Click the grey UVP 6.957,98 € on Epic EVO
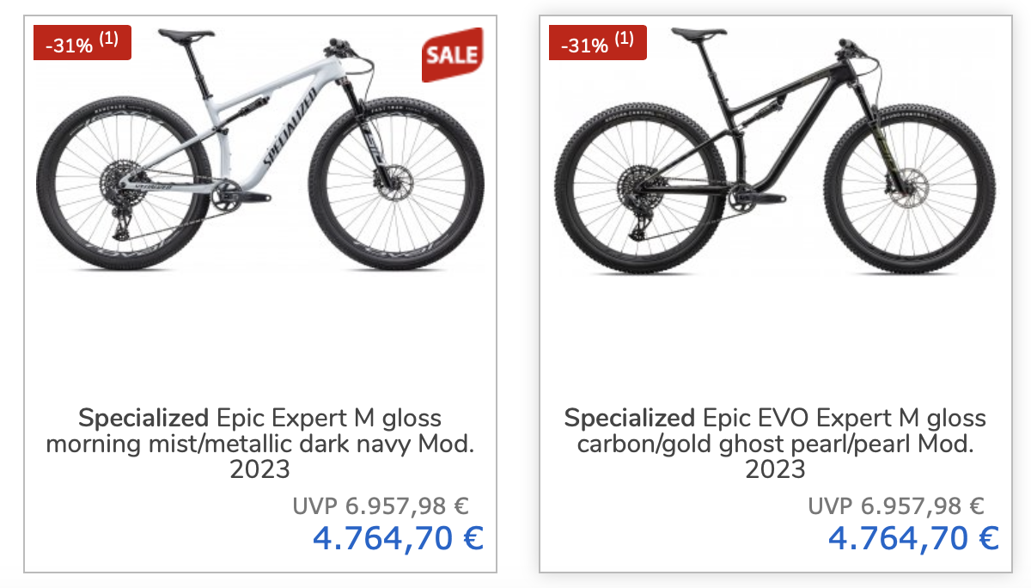Image resolution: width=1031 pixels, height=588 pixels. [896, 506]
